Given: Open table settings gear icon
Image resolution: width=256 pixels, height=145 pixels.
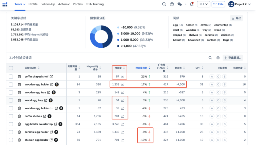Looking at the screenshot, I should click(218, 58).
